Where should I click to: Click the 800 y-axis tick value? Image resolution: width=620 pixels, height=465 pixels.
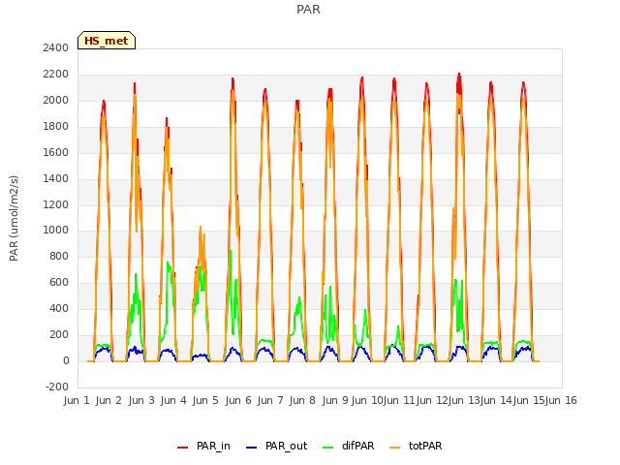[x=59, y=256]
